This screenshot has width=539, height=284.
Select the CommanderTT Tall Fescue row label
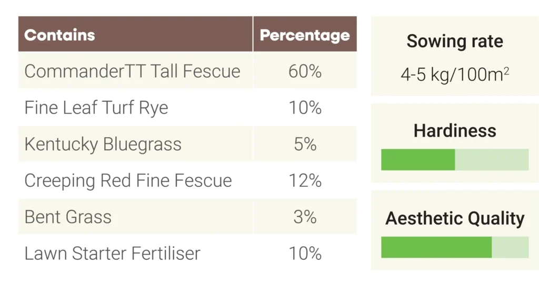coord(132,71)
